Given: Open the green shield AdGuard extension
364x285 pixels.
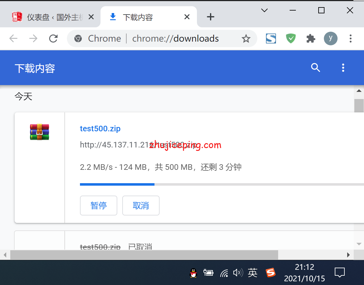Looking at the screenshot, I should coord(291,38).
